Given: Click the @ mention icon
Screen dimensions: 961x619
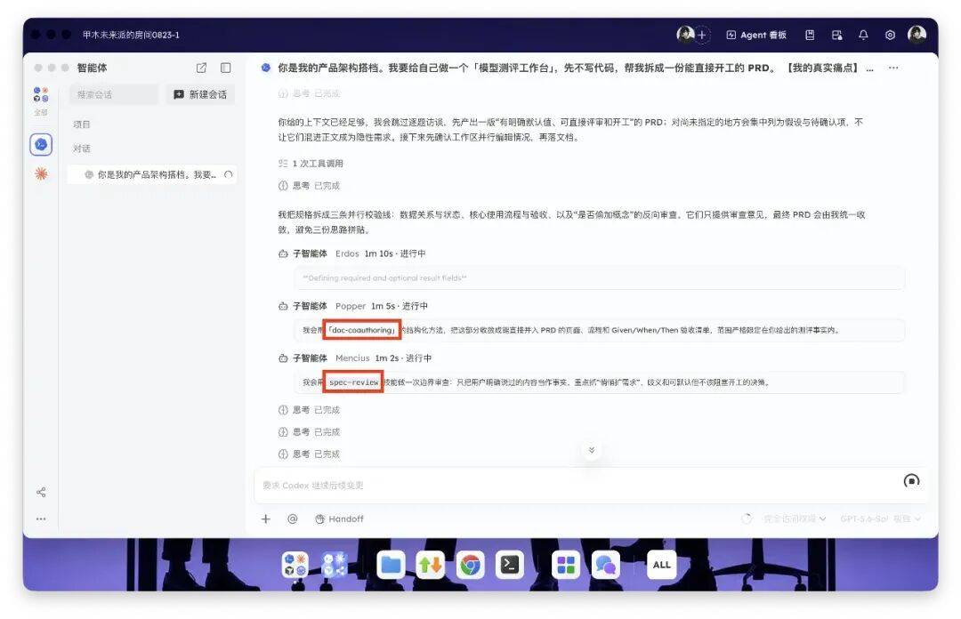Looking at the screenshot, I should tap(293, 519).
